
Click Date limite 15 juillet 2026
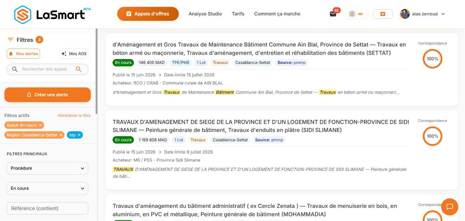click(189, 75)
